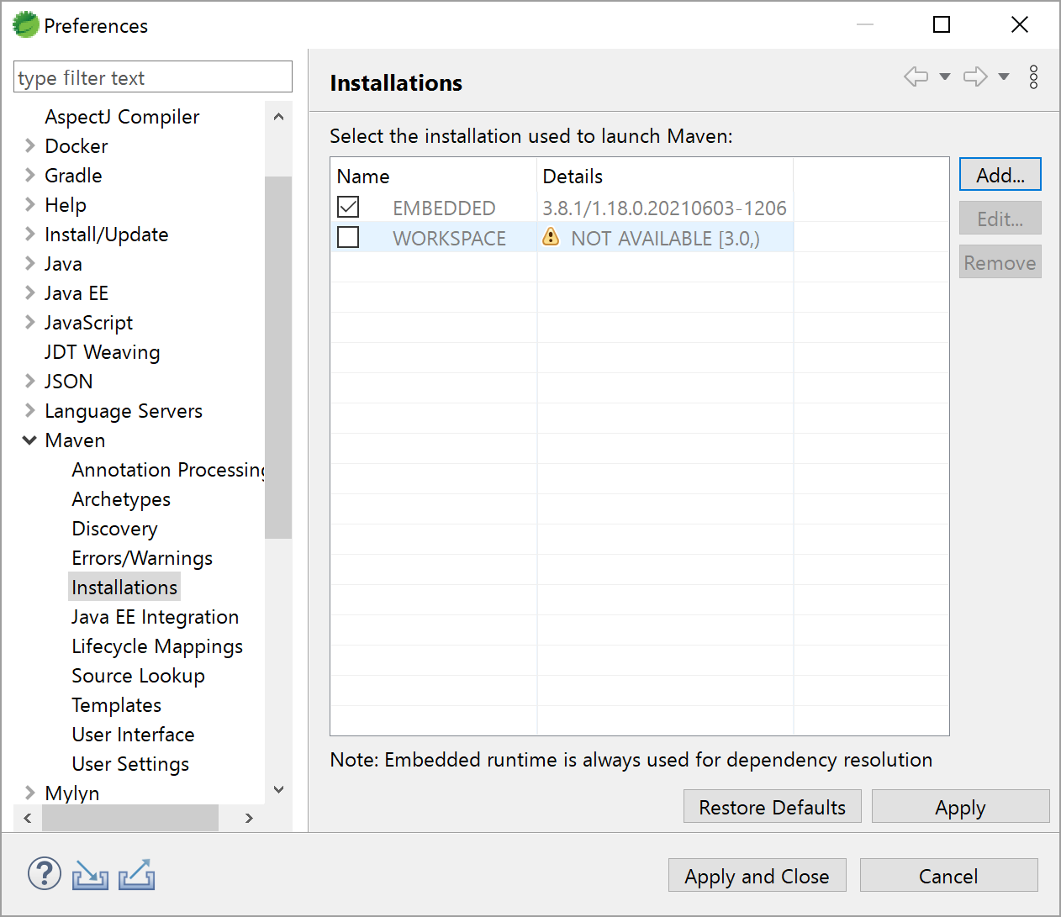Enable the WORKSPACE installation checkbox

point(348,237)
